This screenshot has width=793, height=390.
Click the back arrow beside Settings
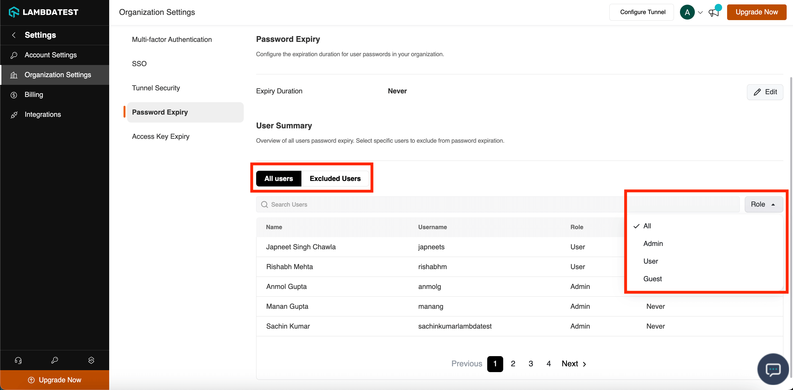[14, 35]
